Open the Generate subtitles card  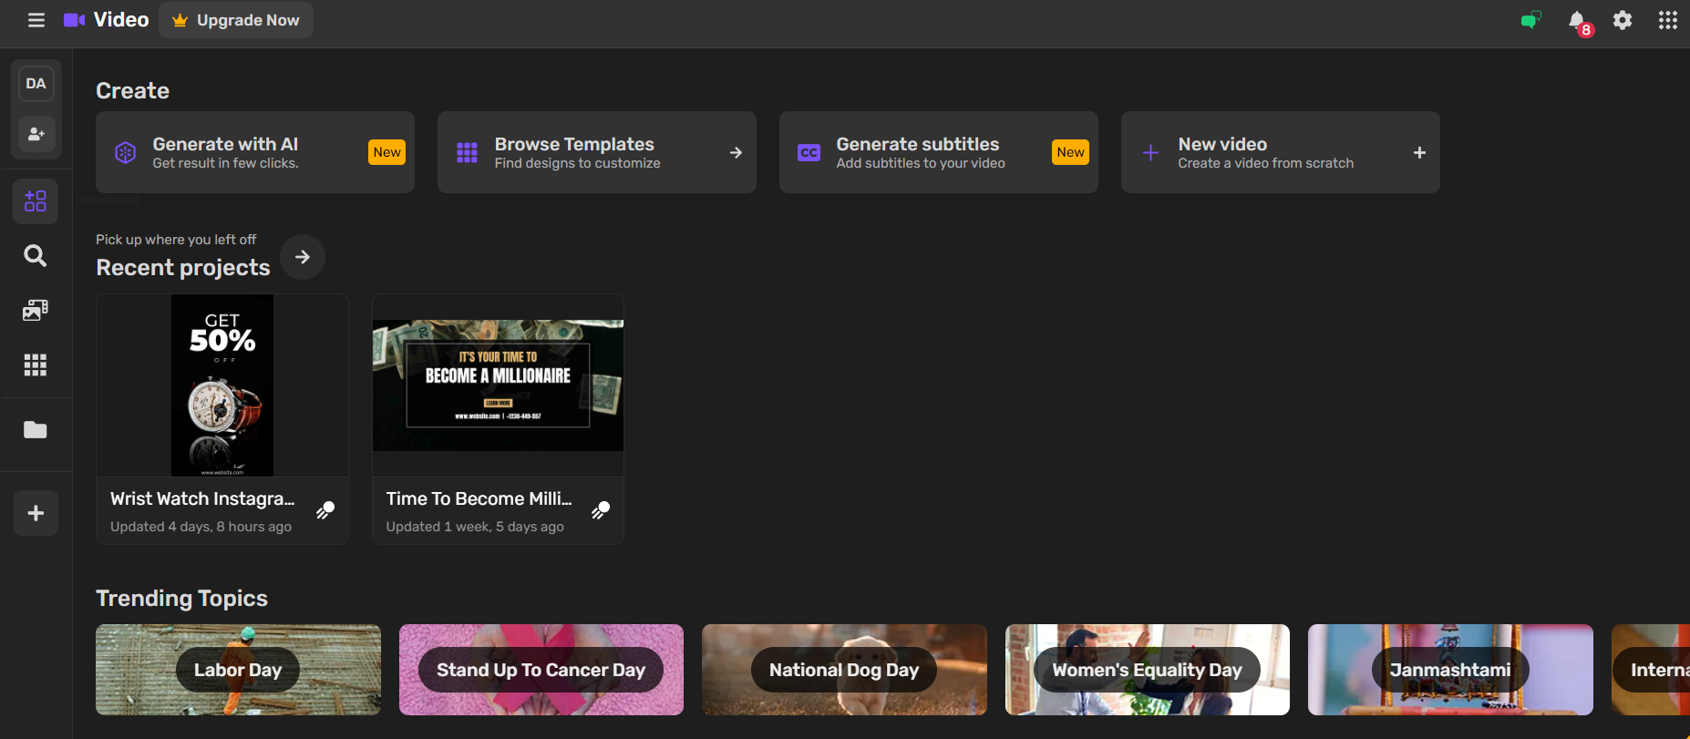click(x=938, y=152)
